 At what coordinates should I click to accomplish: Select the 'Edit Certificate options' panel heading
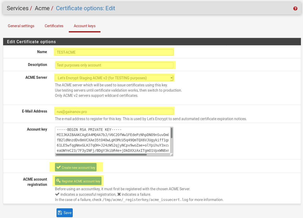tap(31, 42)
